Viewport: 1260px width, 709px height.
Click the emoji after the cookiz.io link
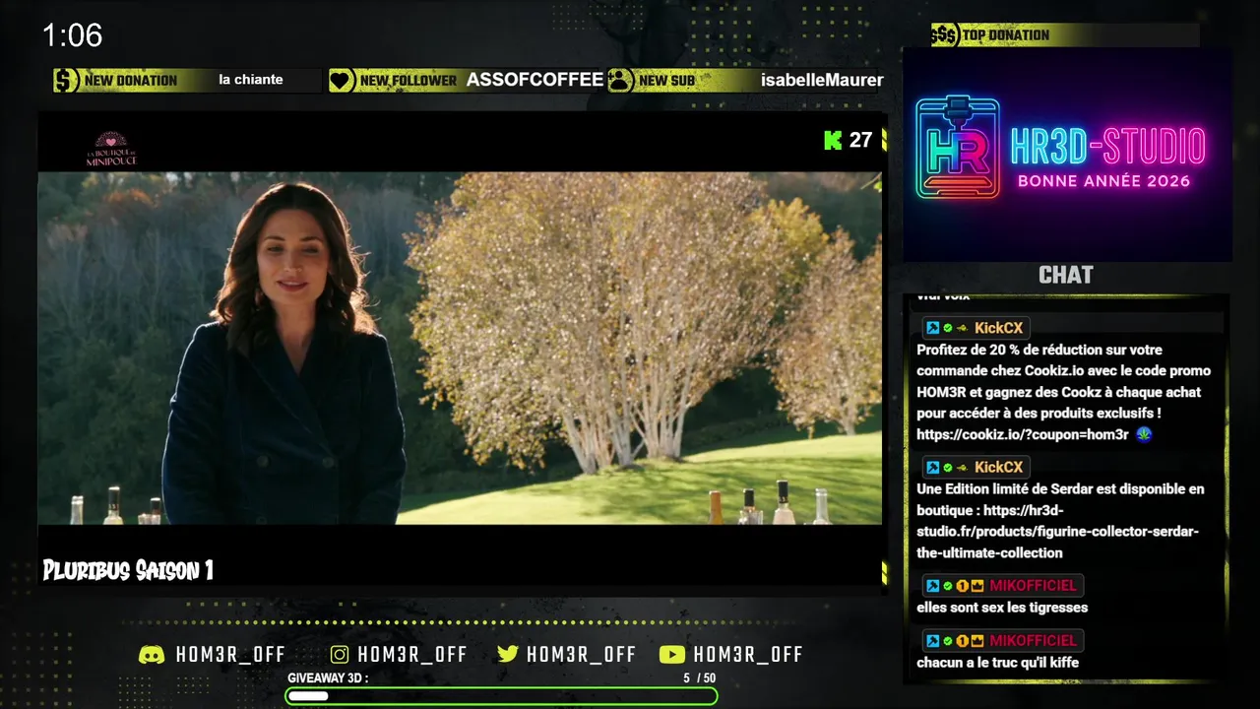click(1143, 434)
